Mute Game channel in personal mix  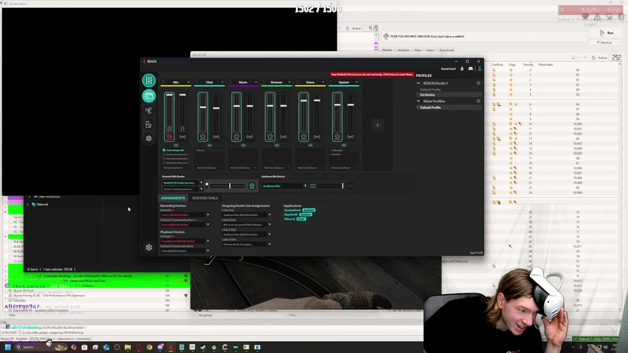[x=303, y=137]
